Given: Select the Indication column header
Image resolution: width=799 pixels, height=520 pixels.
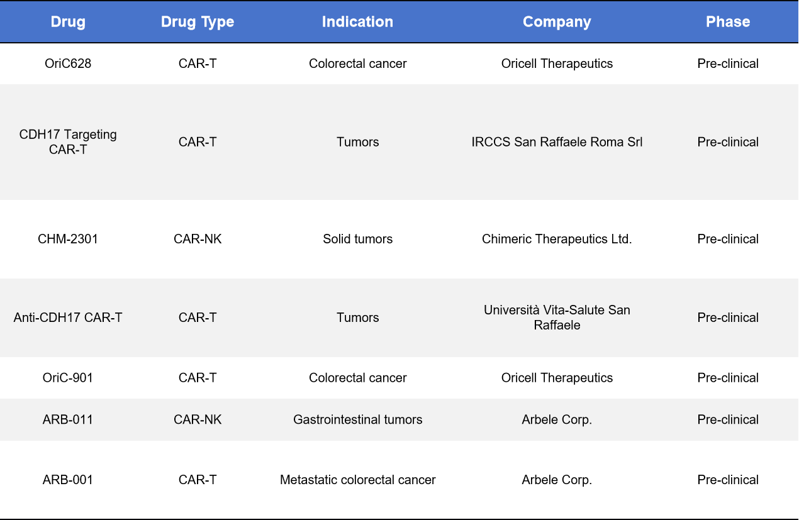Looking at the screenshot, I should click(357, 22).
